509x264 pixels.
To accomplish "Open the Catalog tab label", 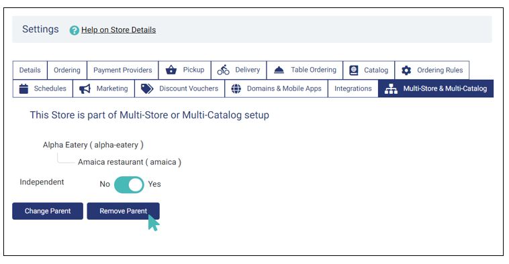I will point(376,70).
